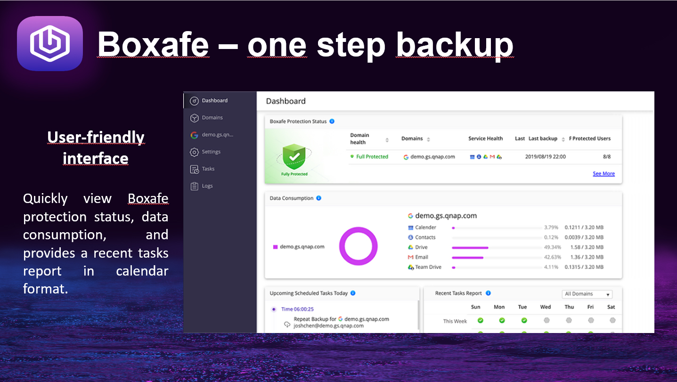Click This Week Wed gray status dot
The image size is (677, 382).
click(x=546, y=320)
